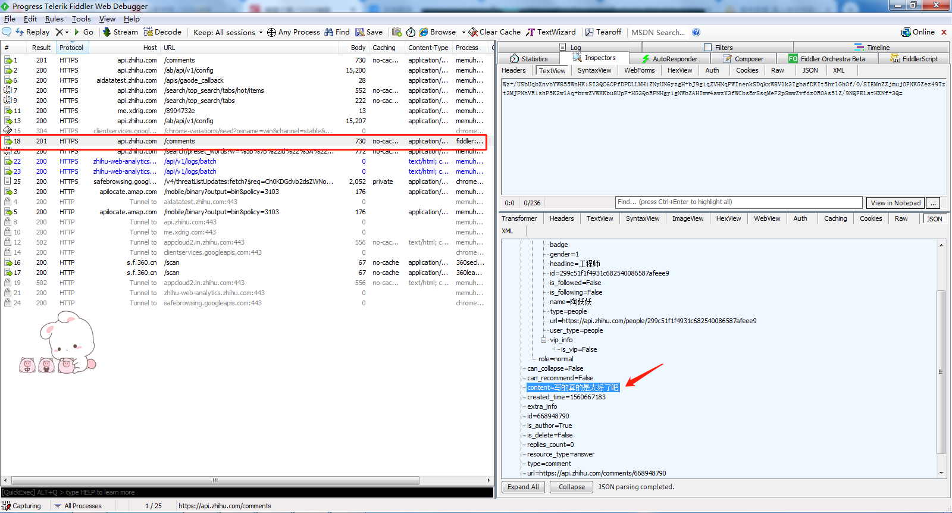The image size is (952, 513).
Task: Click the comment balloon toolbar icon
Action: [7, 32]
